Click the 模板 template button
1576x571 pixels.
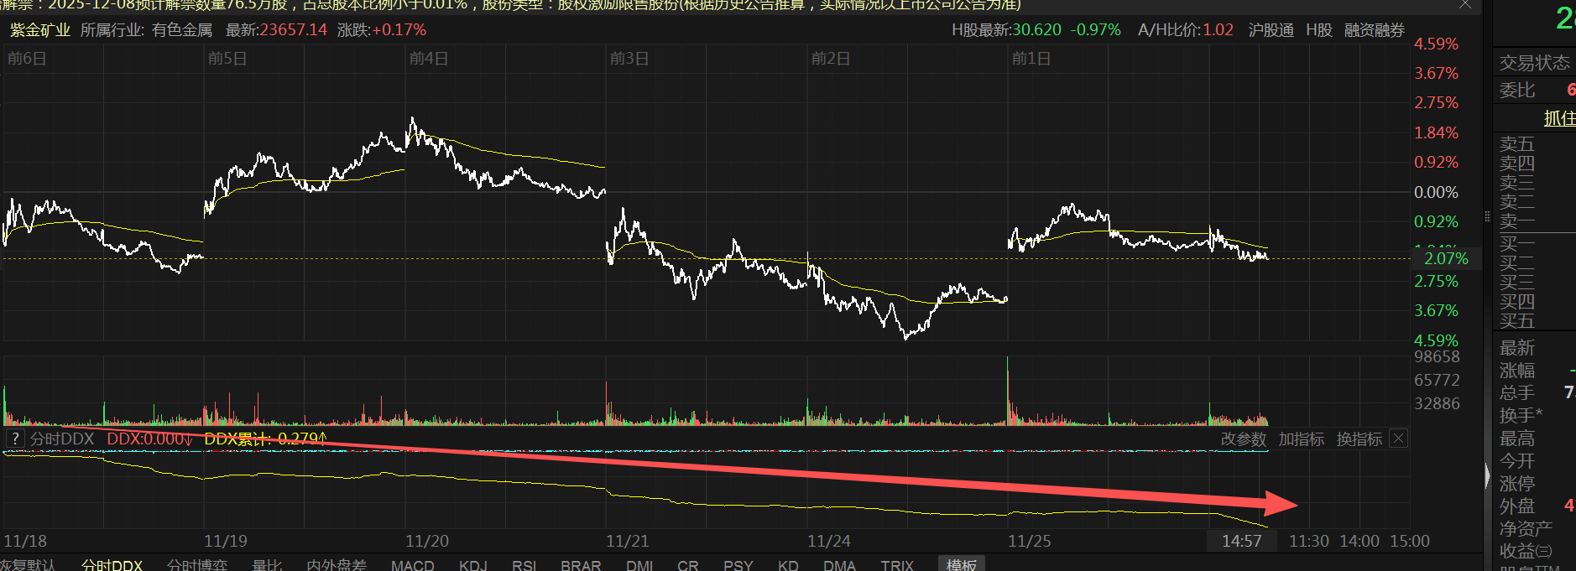coord(962,564)
